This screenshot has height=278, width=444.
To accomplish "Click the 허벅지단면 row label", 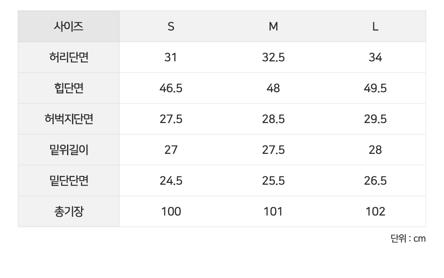I will pos(68,119).
